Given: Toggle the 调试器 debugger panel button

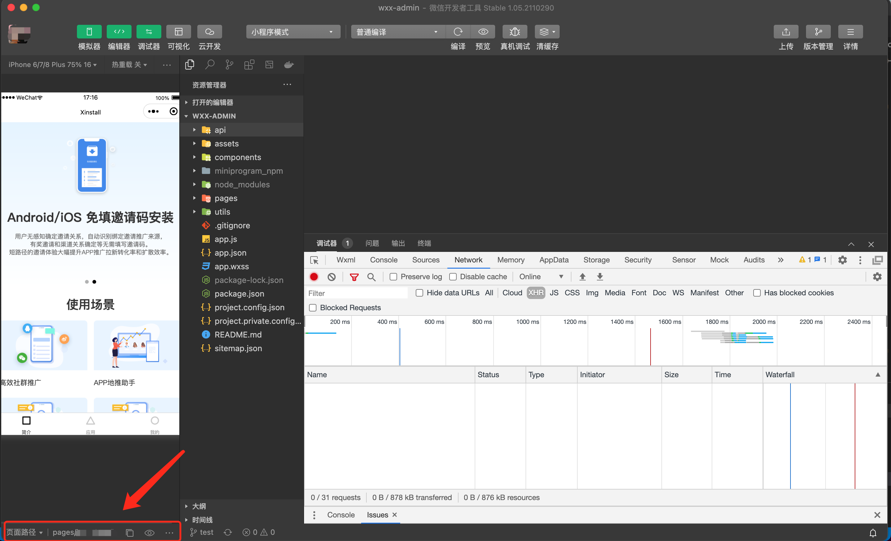Looking at the screenshot, I should 149,32.
